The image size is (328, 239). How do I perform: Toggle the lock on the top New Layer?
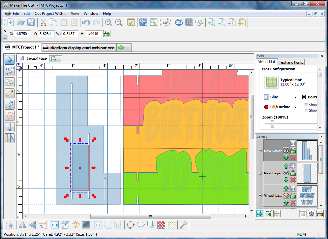[293, 151]
